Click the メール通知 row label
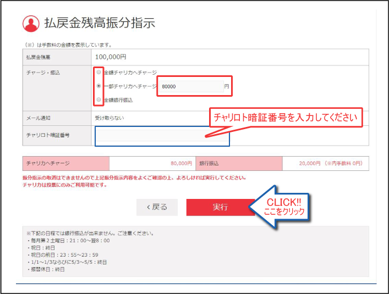The image size is (389, 294). (x=38, y=118)
